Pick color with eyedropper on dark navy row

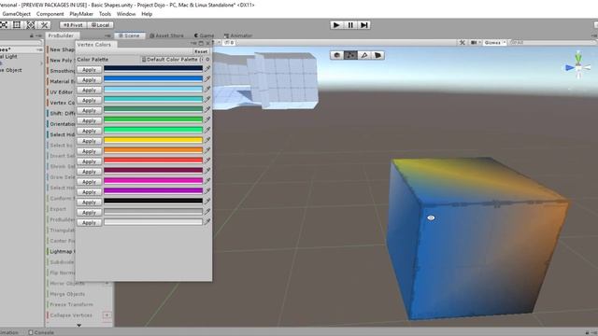tap(207, 69)
